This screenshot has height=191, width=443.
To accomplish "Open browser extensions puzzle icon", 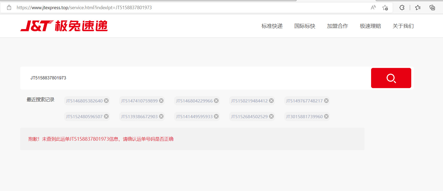I will click(402, 8).
